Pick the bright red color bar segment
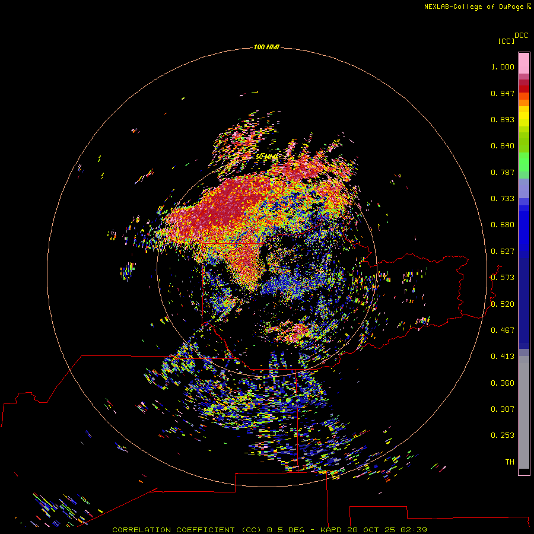Image resolution: width=534 pixels, height=534 pixels. (x=524, y=89)
